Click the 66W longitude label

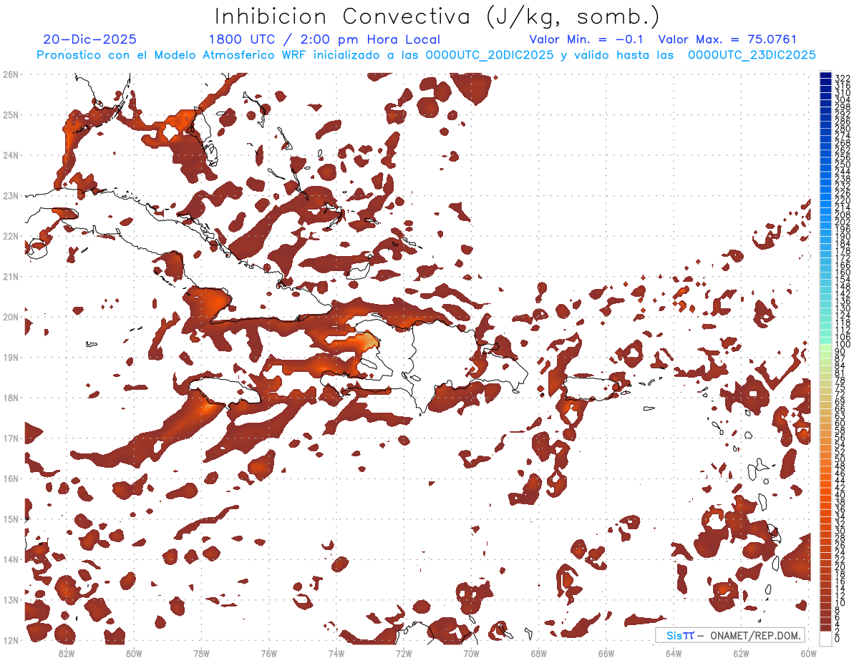[x=606, y=653]
